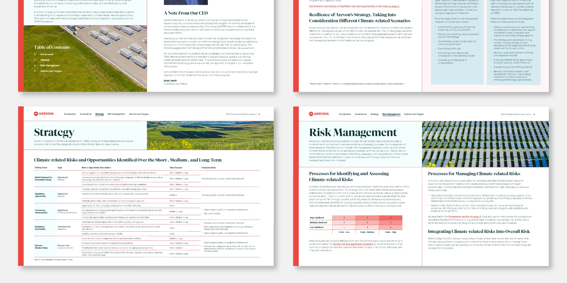Screen dimensions: 567x283
Task: Click High Likelihood, Scale - Low cell
Action: point(344,218)
